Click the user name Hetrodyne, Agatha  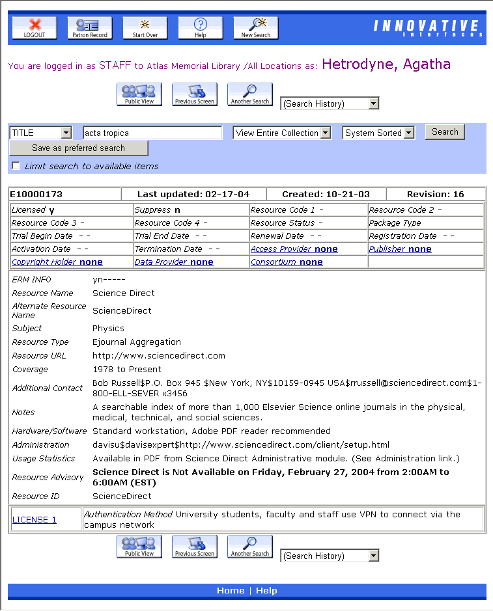[x=386, y=64]
